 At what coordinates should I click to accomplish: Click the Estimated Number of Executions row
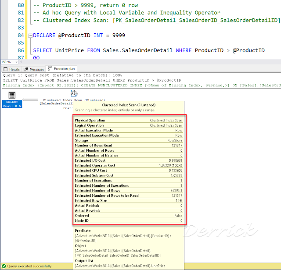pos(128,185)
